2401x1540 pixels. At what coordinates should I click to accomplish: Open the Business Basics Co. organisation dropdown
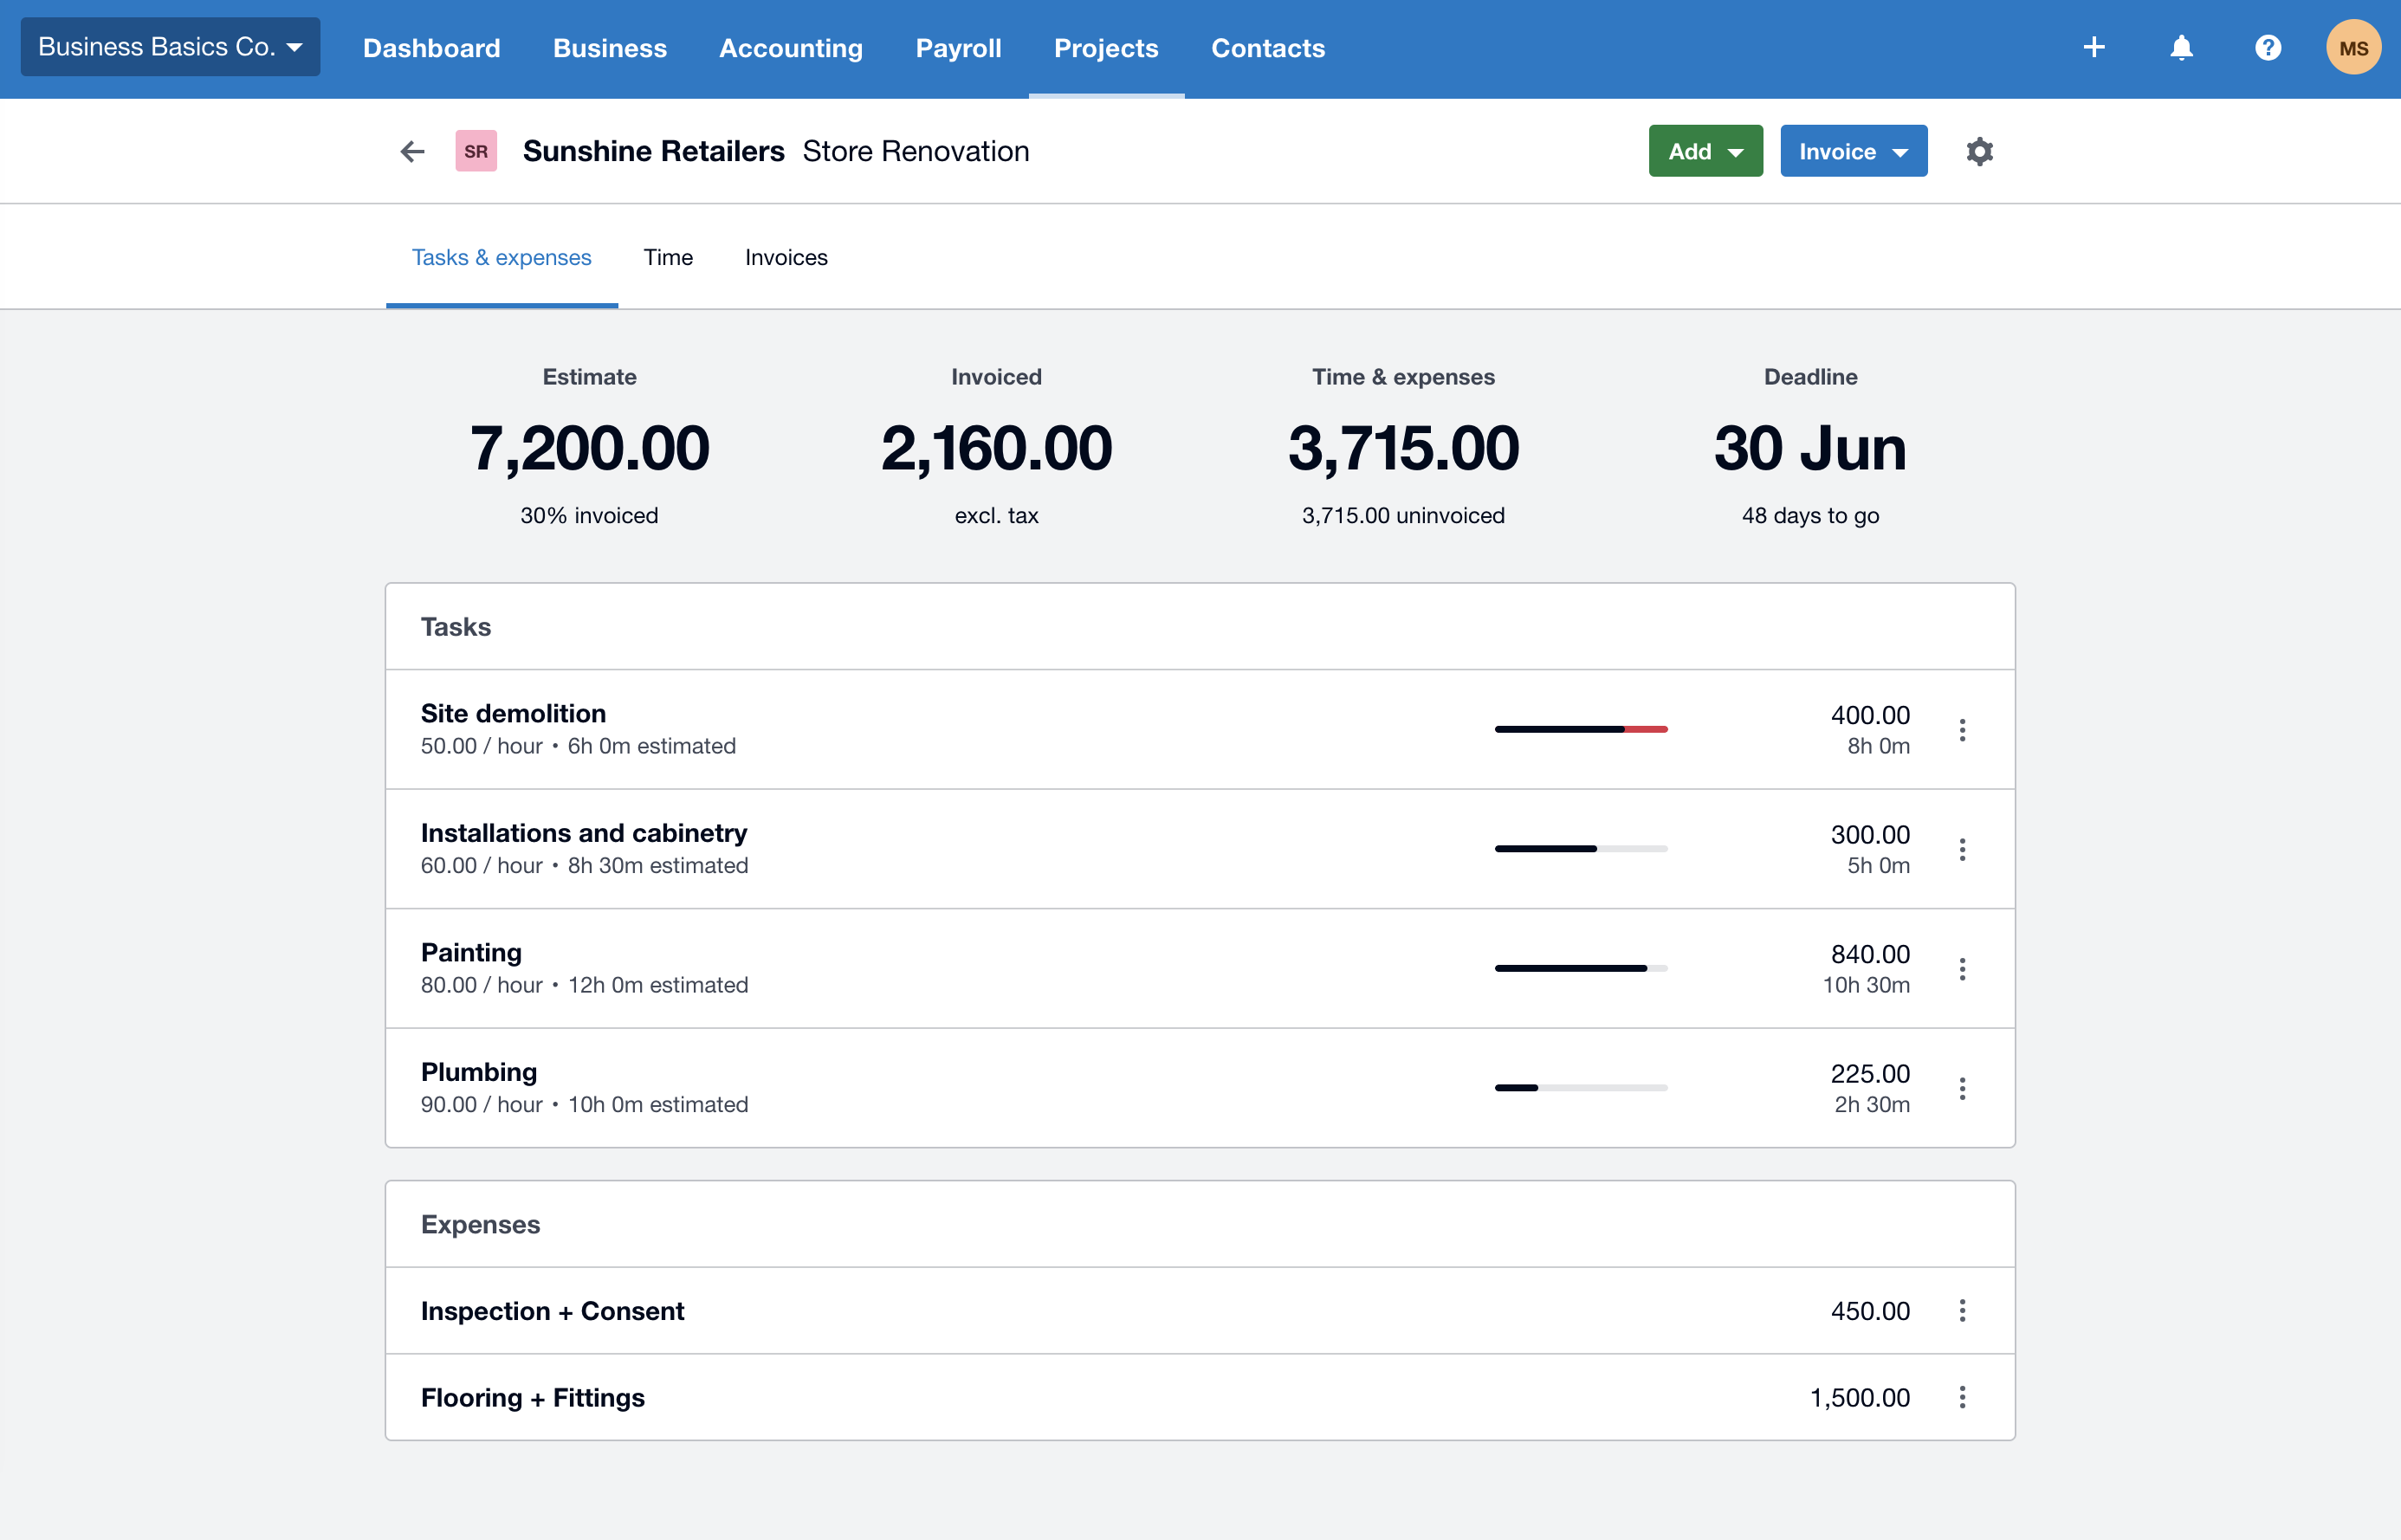170,46
